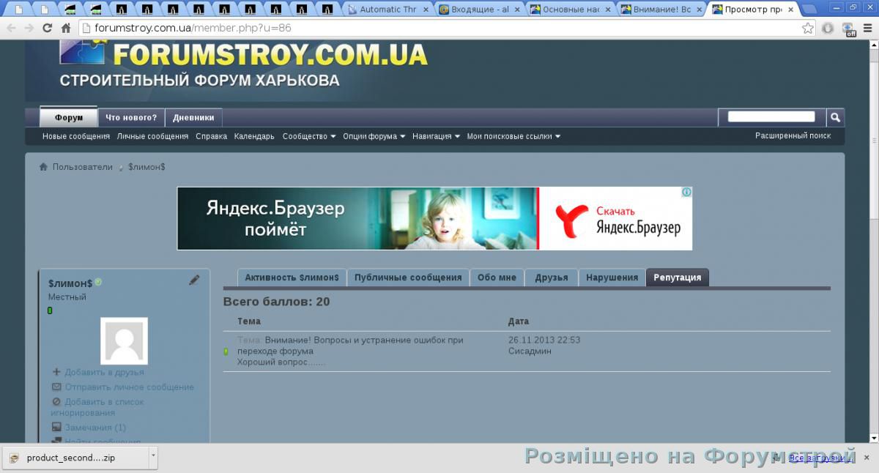This screenshot has width=879, height=473.
Task: Click the forum search text field
Action: tap(771, 117)
